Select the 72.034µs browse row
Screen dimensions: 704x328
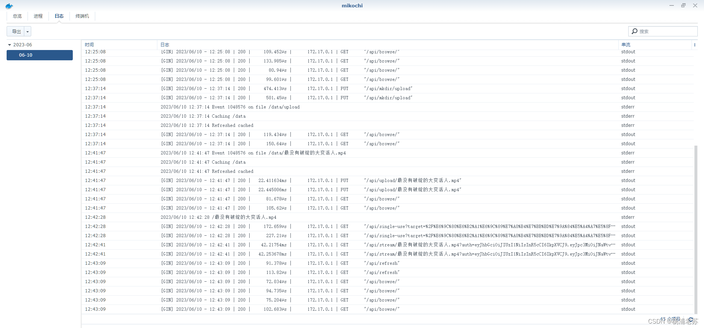click(387, 282)
